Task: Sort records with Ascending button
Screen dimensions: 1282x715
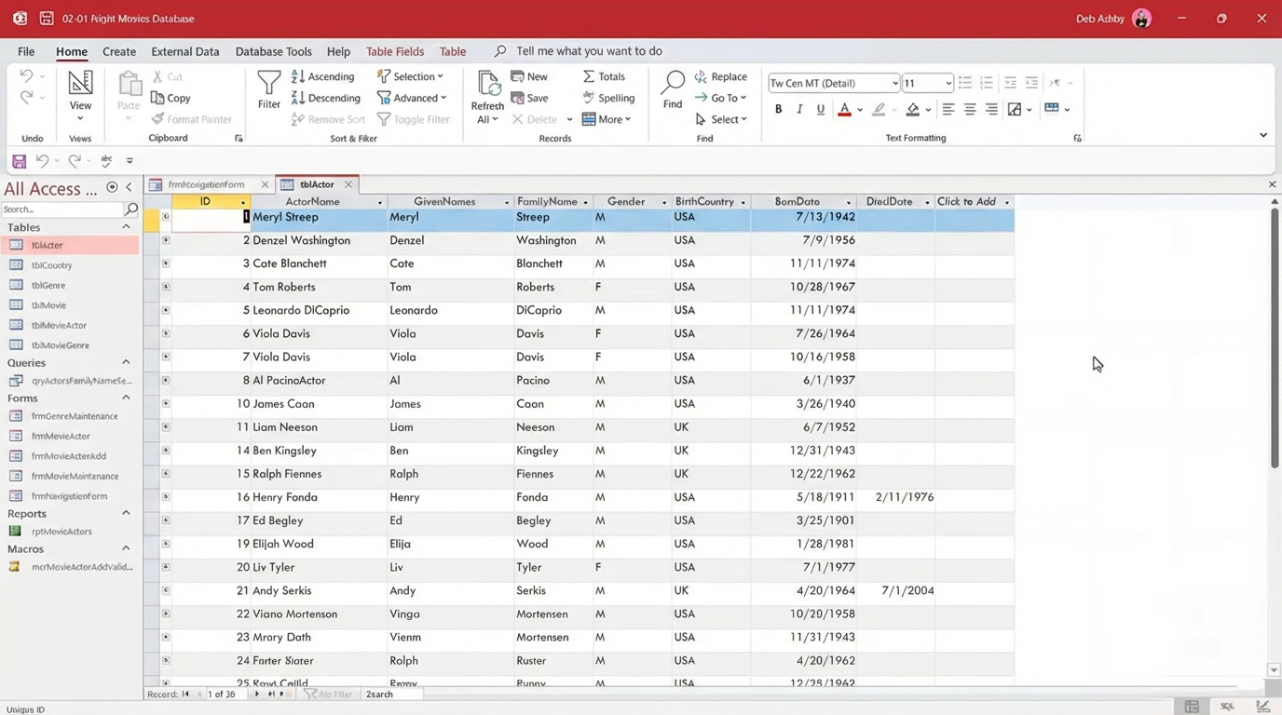Action: pyautogui.click(x=322, y=76)
